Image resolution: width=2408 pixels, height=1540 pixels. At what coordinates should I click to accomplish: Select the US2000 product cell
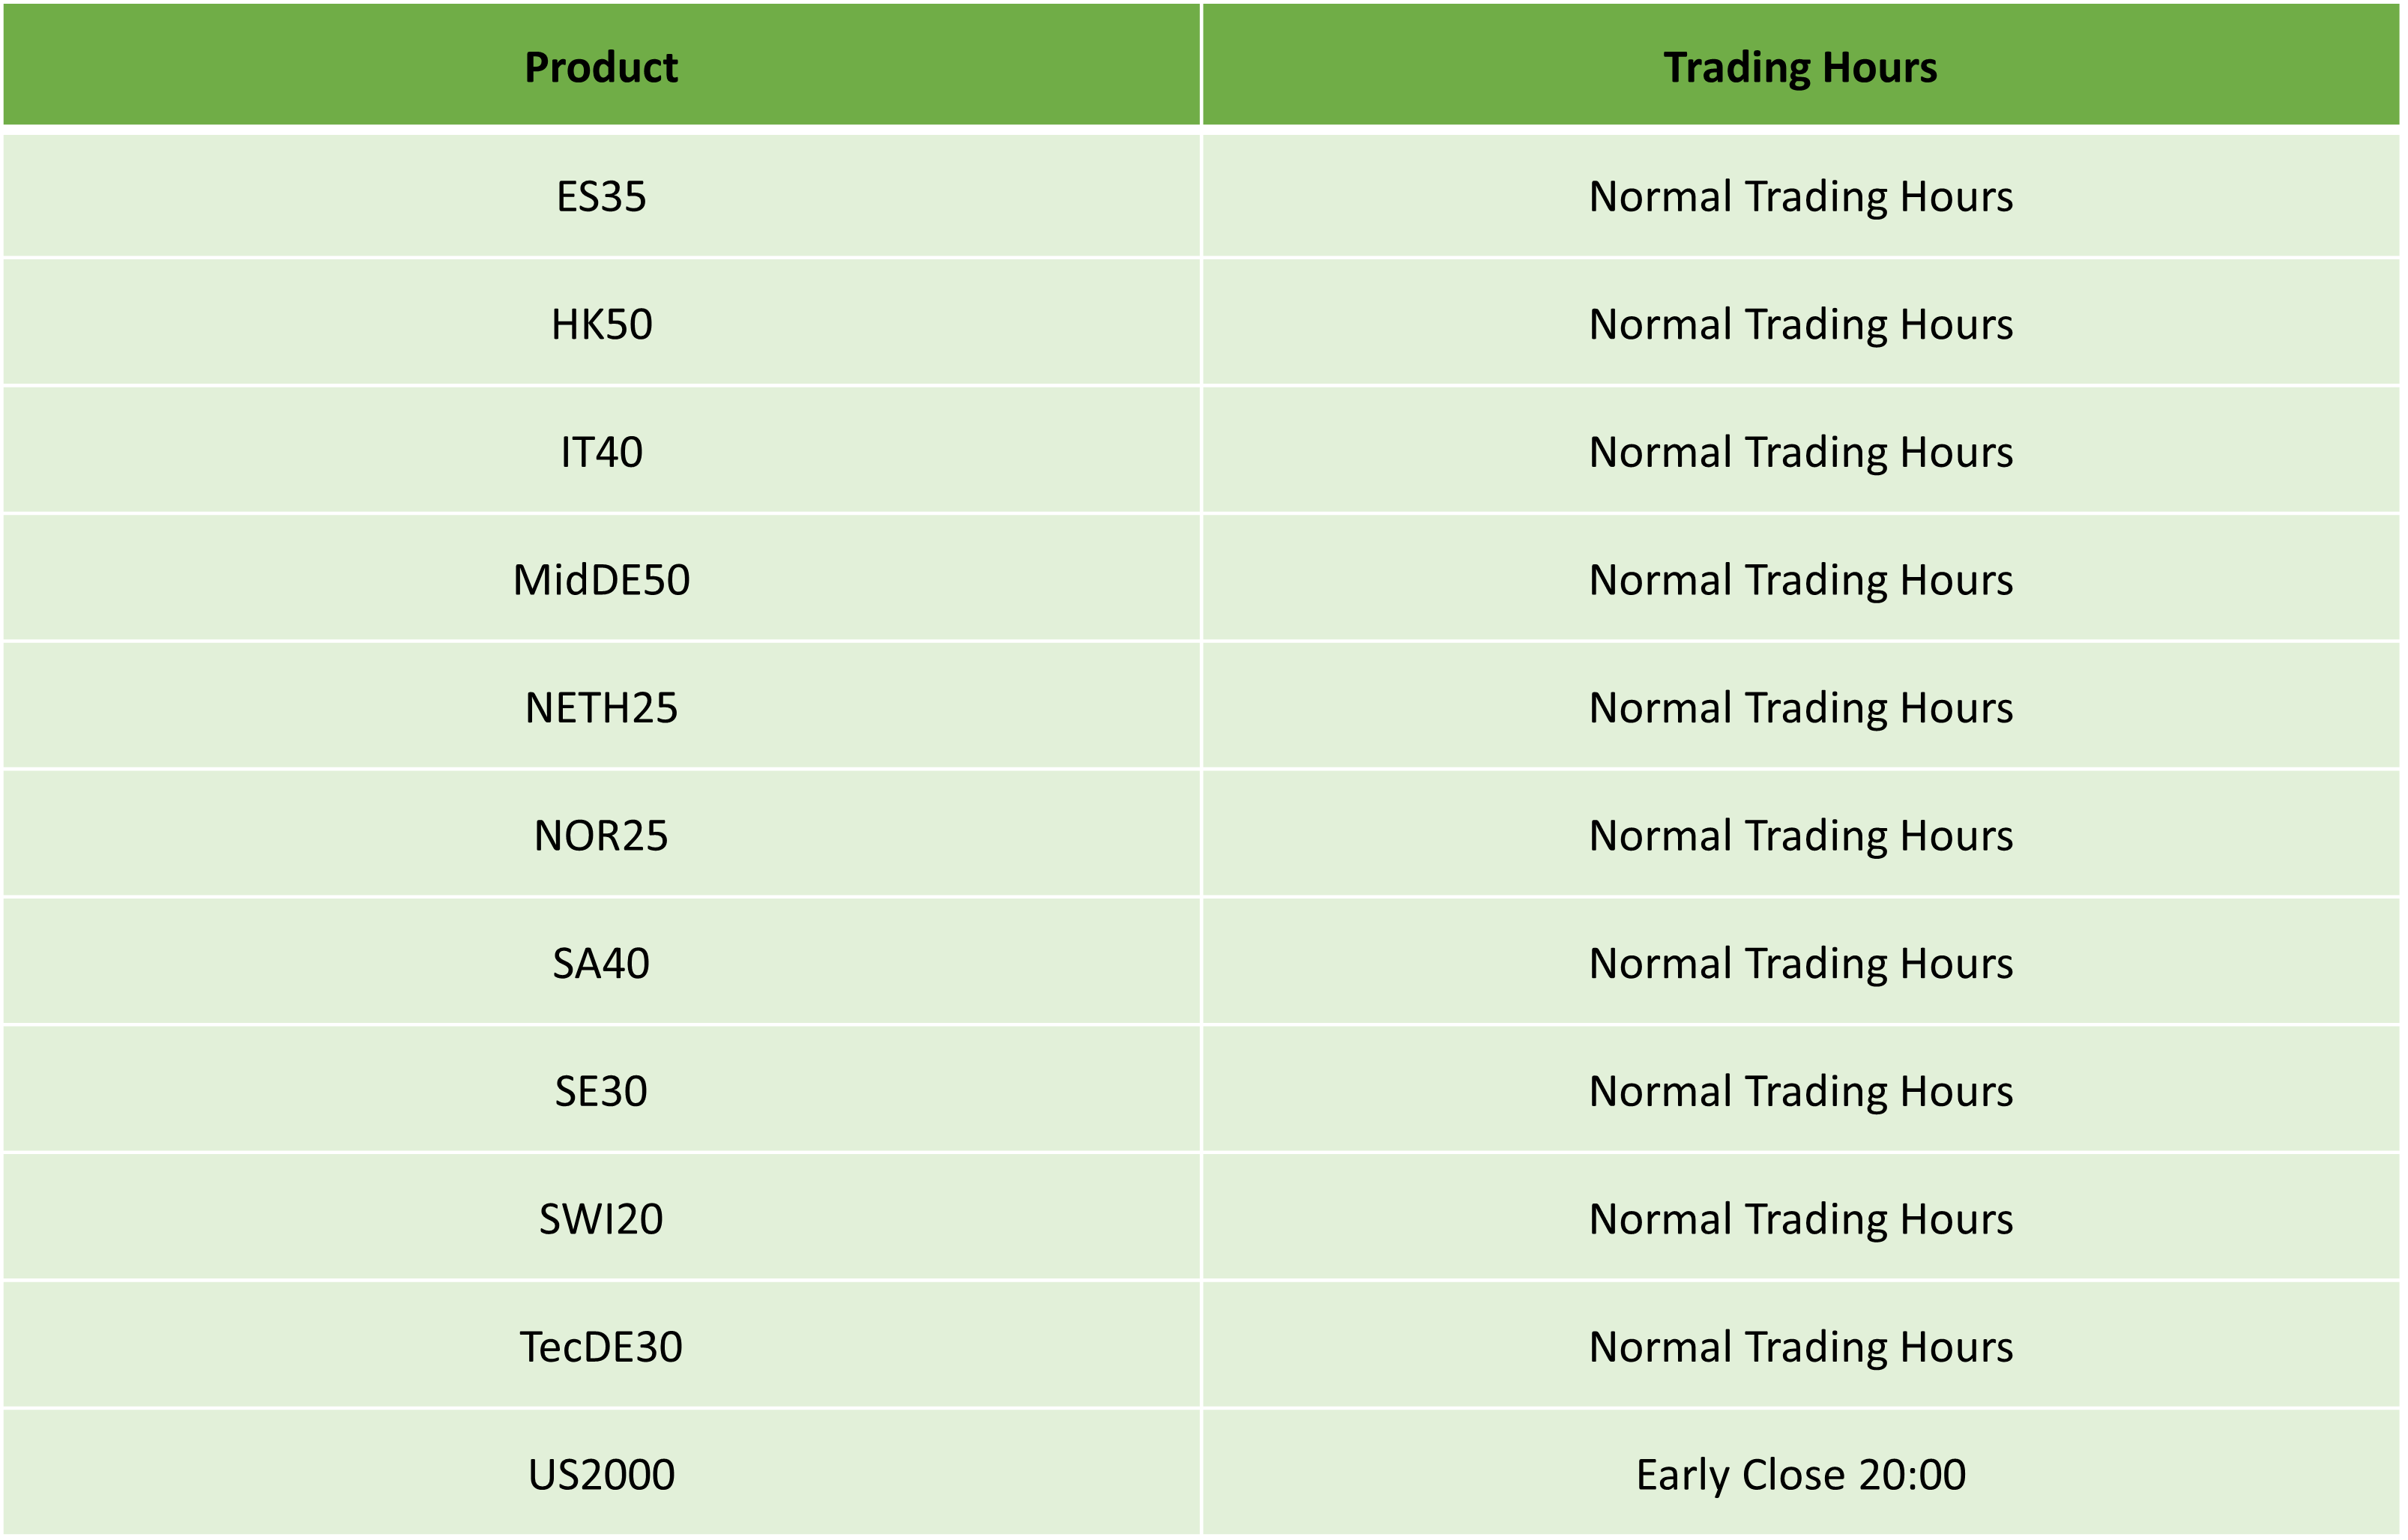click(601, 1474)
